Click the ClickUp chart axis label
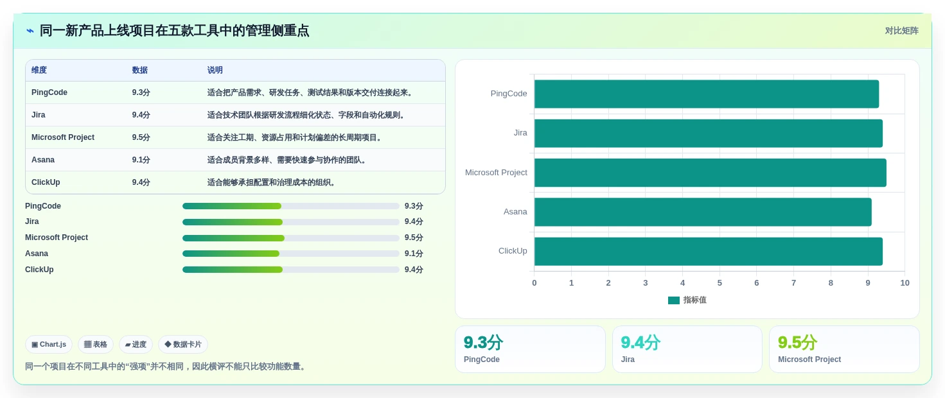Image resolution: width=945 pixels, height=398 pixels. coord(513,251)
